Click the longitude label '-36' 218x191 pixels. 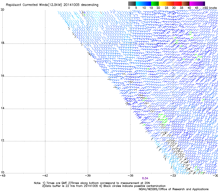click(x=131, y=176)
